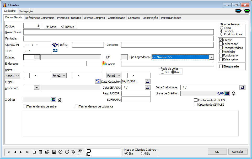Choose Jurídica as Tipo de Pessoa
The image size is (252, 159).
[x=222, y=31]
